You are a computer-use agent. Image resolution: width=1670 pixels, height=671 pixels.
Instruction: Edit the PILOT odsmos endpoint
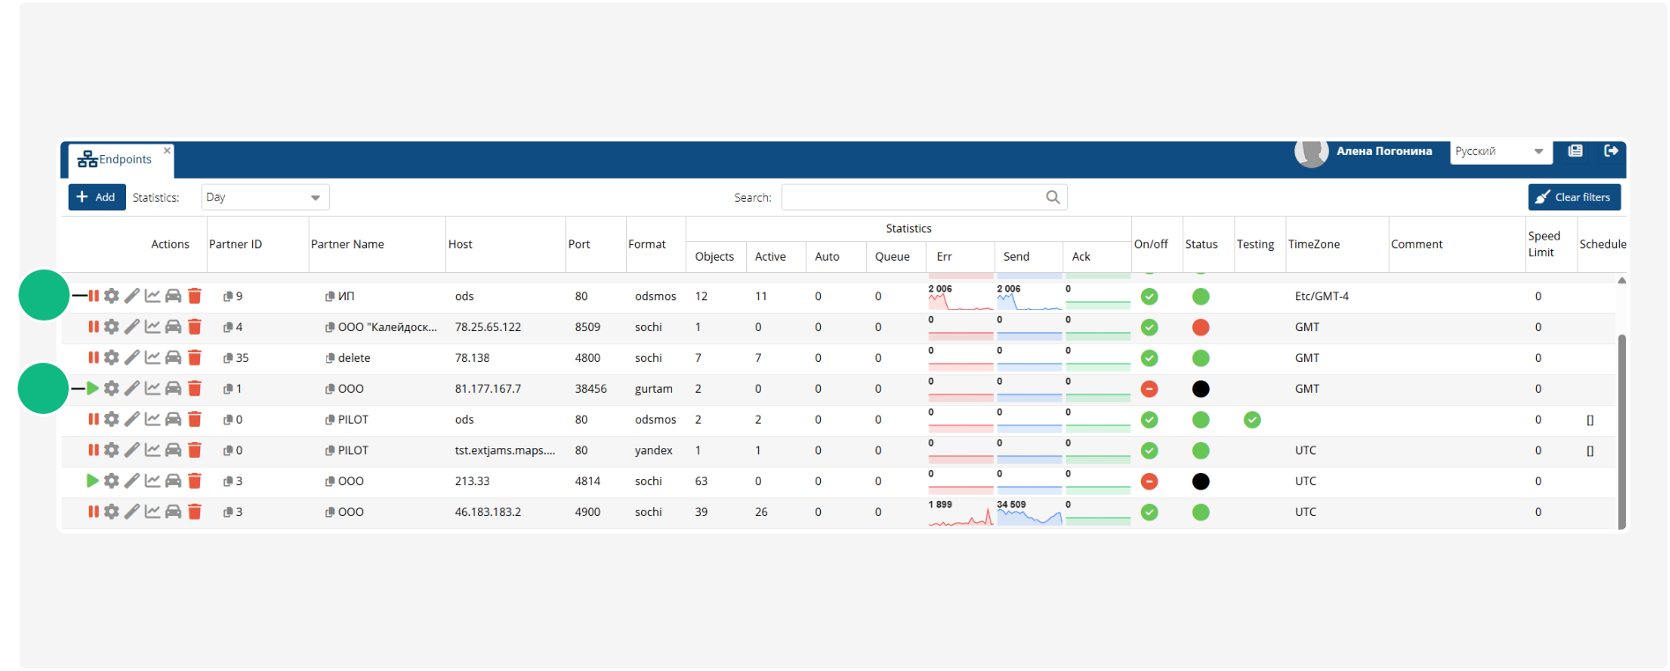(x=131, y=419)
